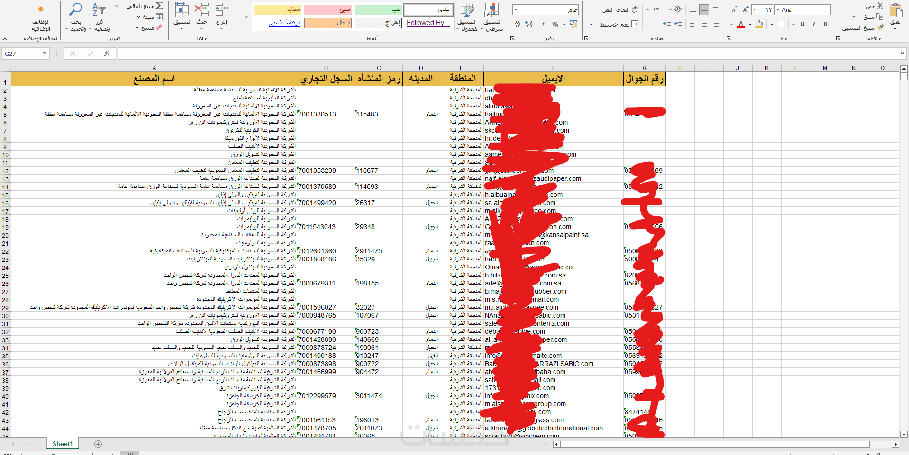The image size is (909, 455).
Task: Open the Add-ins (الوظائف الإضافية) button
Action: (41, 18)
